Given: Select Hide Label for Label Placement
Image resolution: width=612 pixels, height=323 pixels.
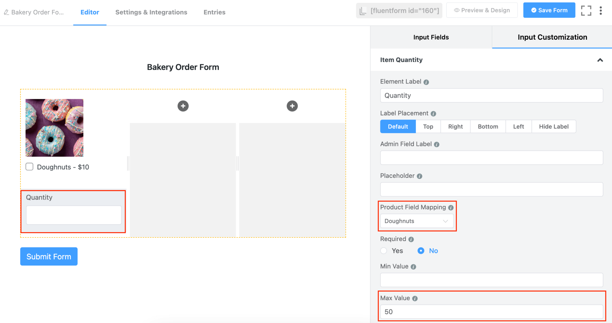Looking at the screenshot, I should point(553,126).
